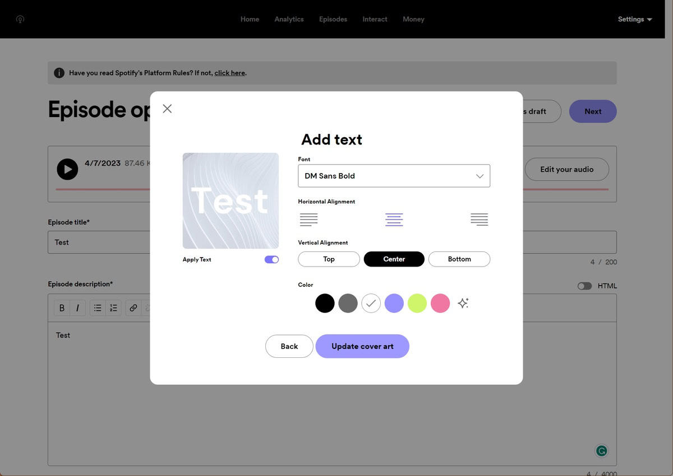Viewport: 673px width, 476px height.
Task: Set vertical alignment to Bottom
Action: click(459, 259)
